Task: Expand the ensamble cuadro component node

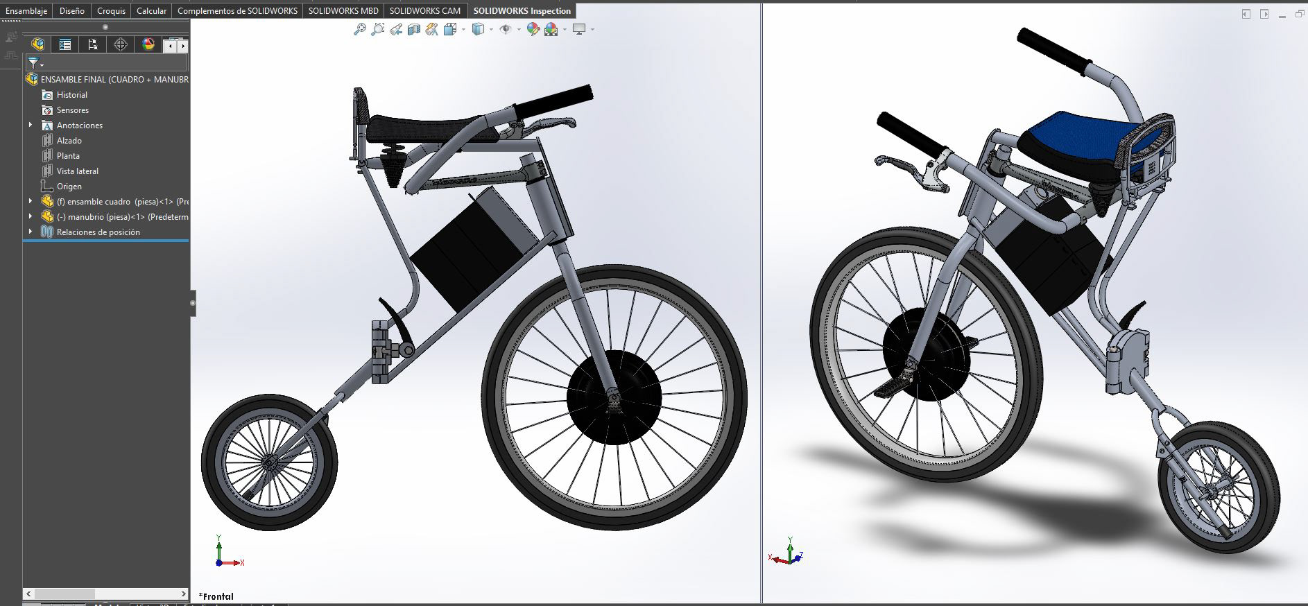Action: point(31,202)
